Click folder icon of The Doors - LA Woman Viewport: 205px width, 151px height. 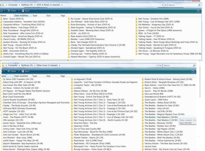[x=137, y=51]
